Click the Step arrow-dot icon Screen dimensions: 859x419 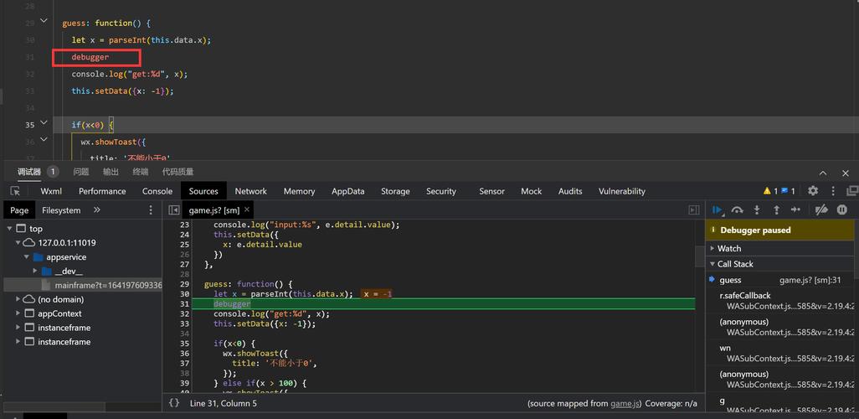[x=795, y=210]
